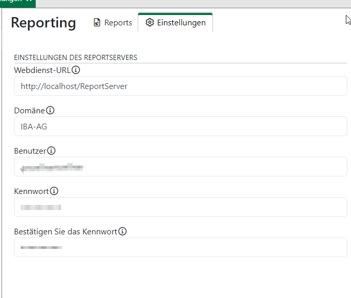
Task: Click info icon for Bestätigen Sie das Kennwort
Action: [x=123, y=231]
